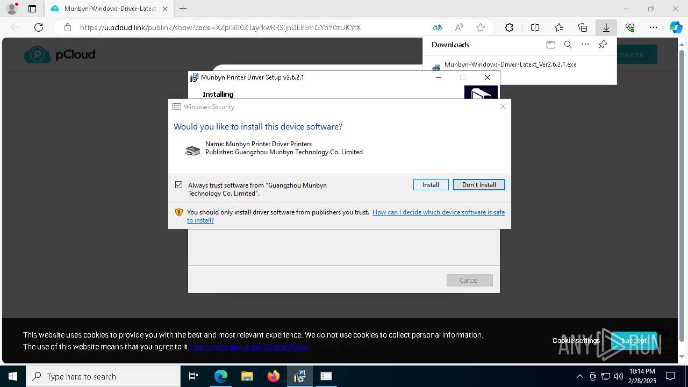View site information lock icon
Viewport: 688px width, 387px height.
click(x=67, y=27)
